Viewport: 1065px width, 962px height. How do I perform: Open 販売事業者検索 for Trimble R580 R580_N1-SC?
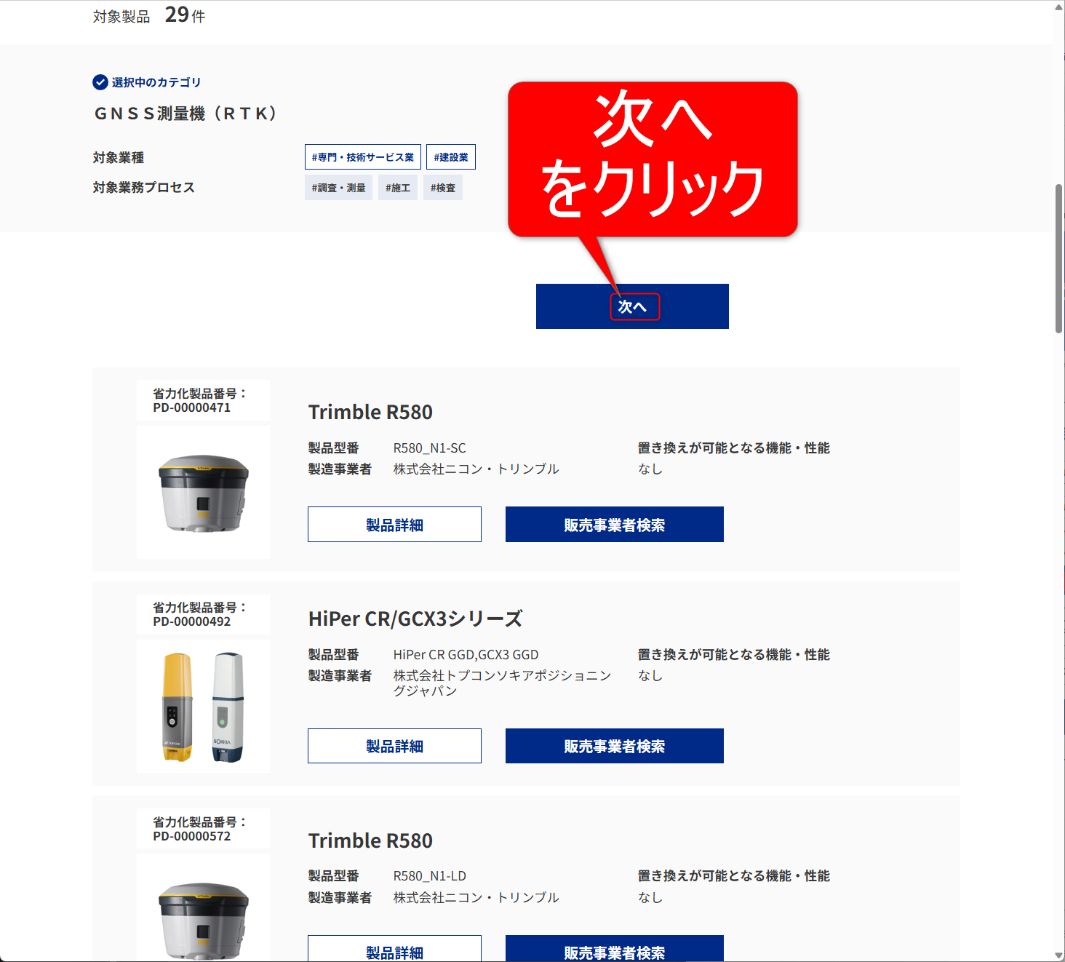(x=615, y=525)
